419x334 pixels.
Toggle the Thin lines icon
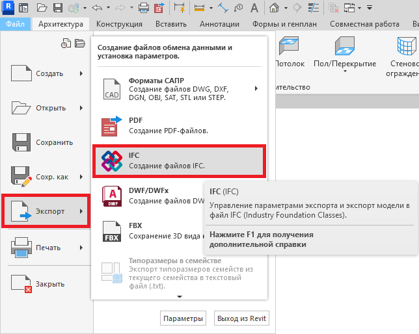point(313,8)
